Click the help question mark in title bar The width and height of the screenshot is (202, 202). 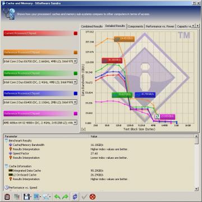tap(195, 3)
